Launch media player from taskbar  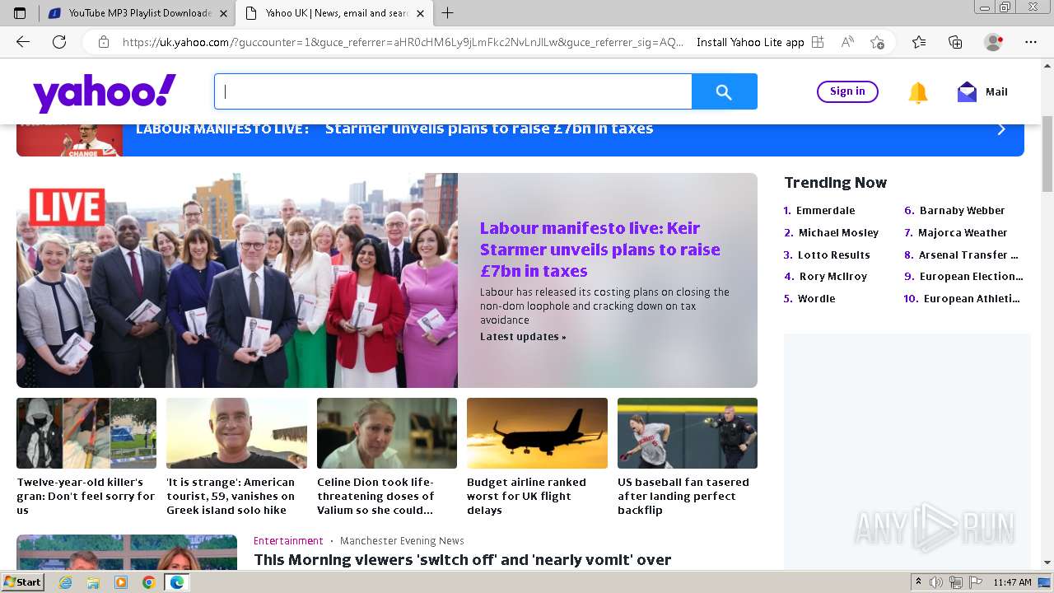(121, 582)
